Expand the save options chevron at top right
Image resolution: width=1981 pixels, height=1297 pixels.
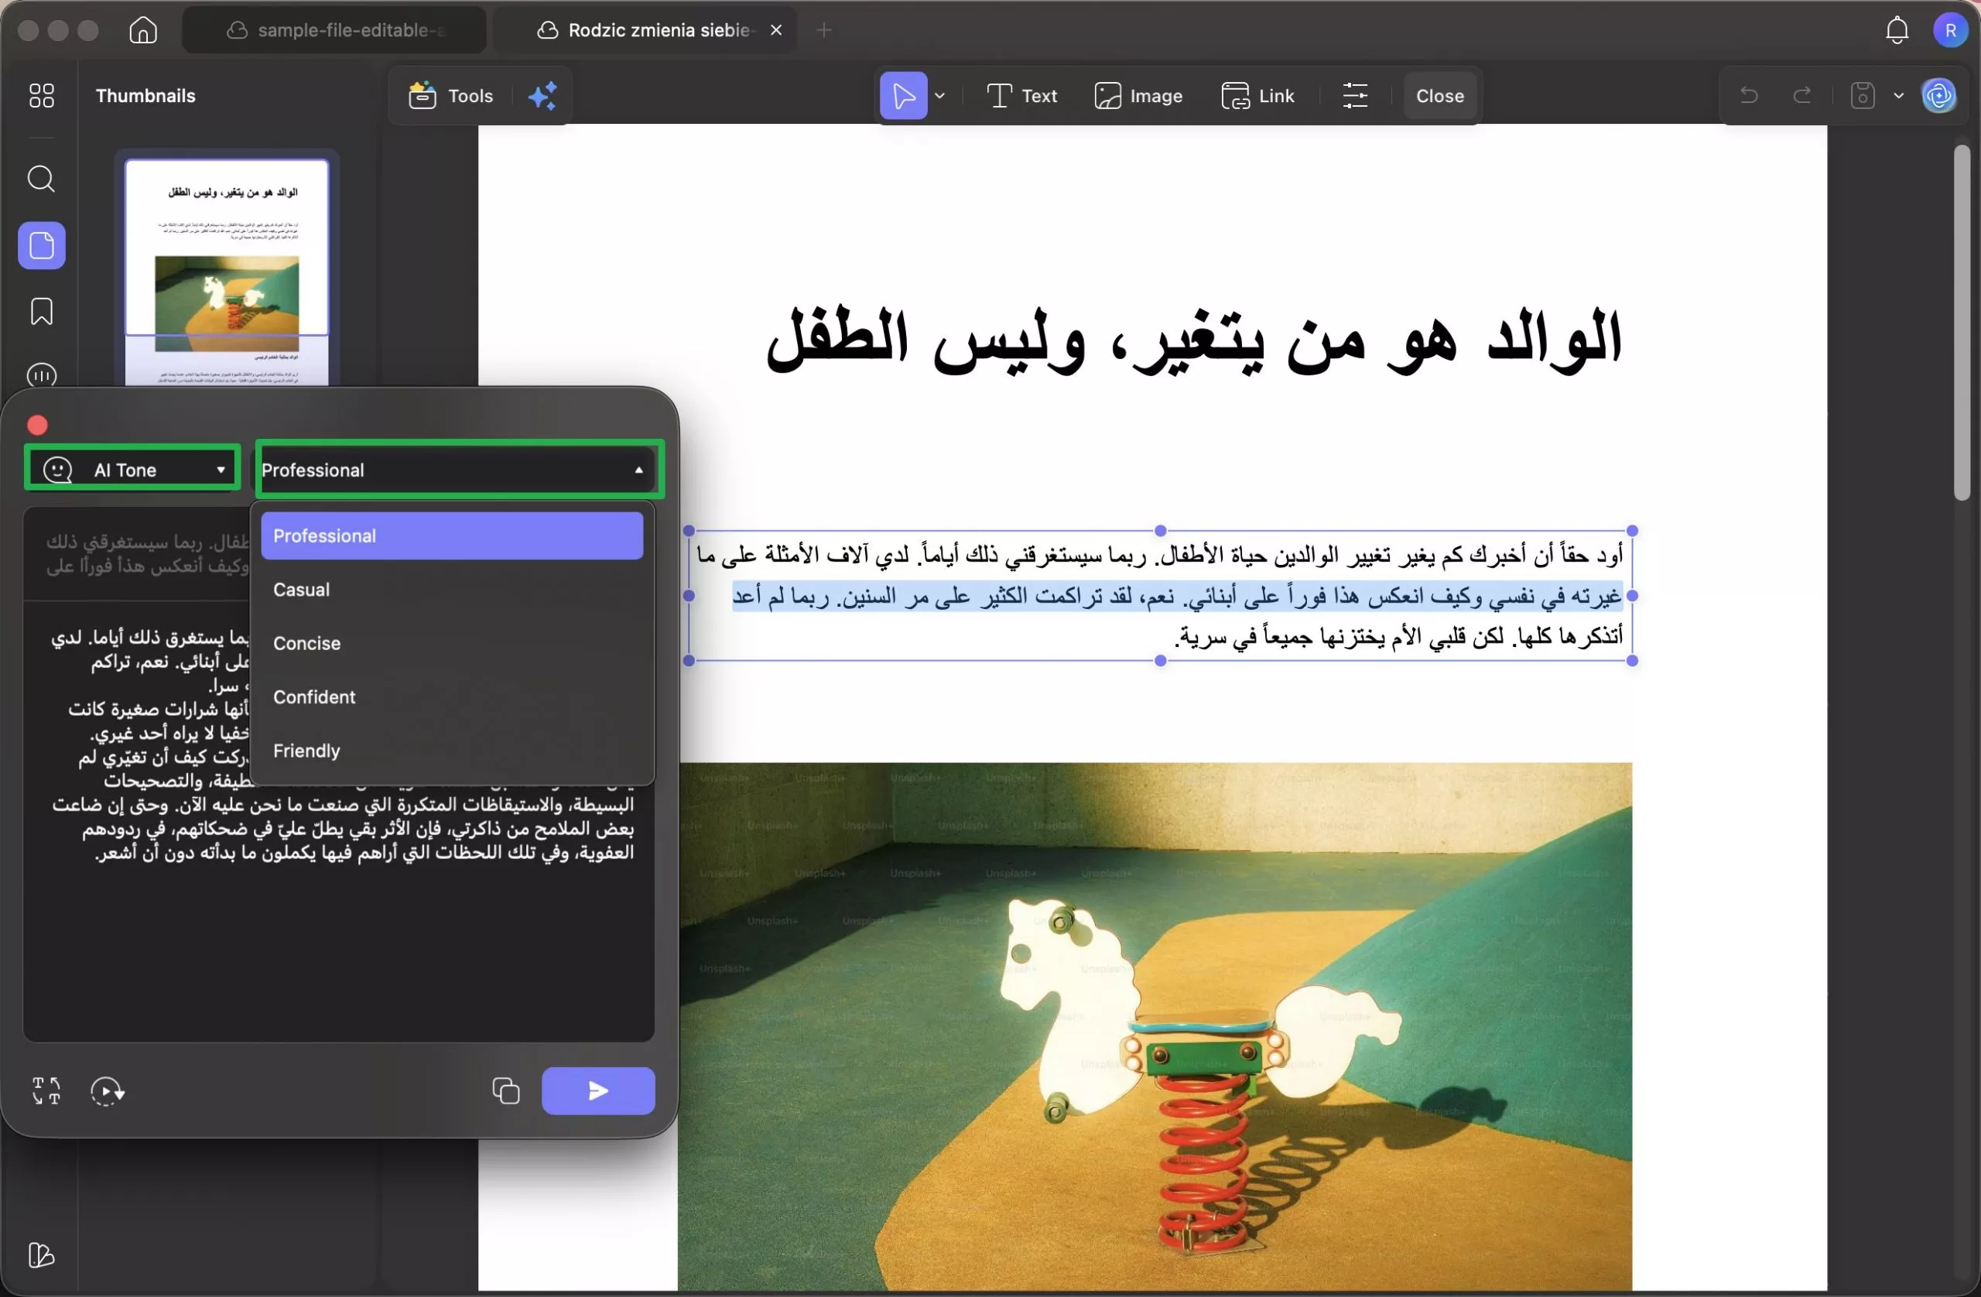(1899, 95)
